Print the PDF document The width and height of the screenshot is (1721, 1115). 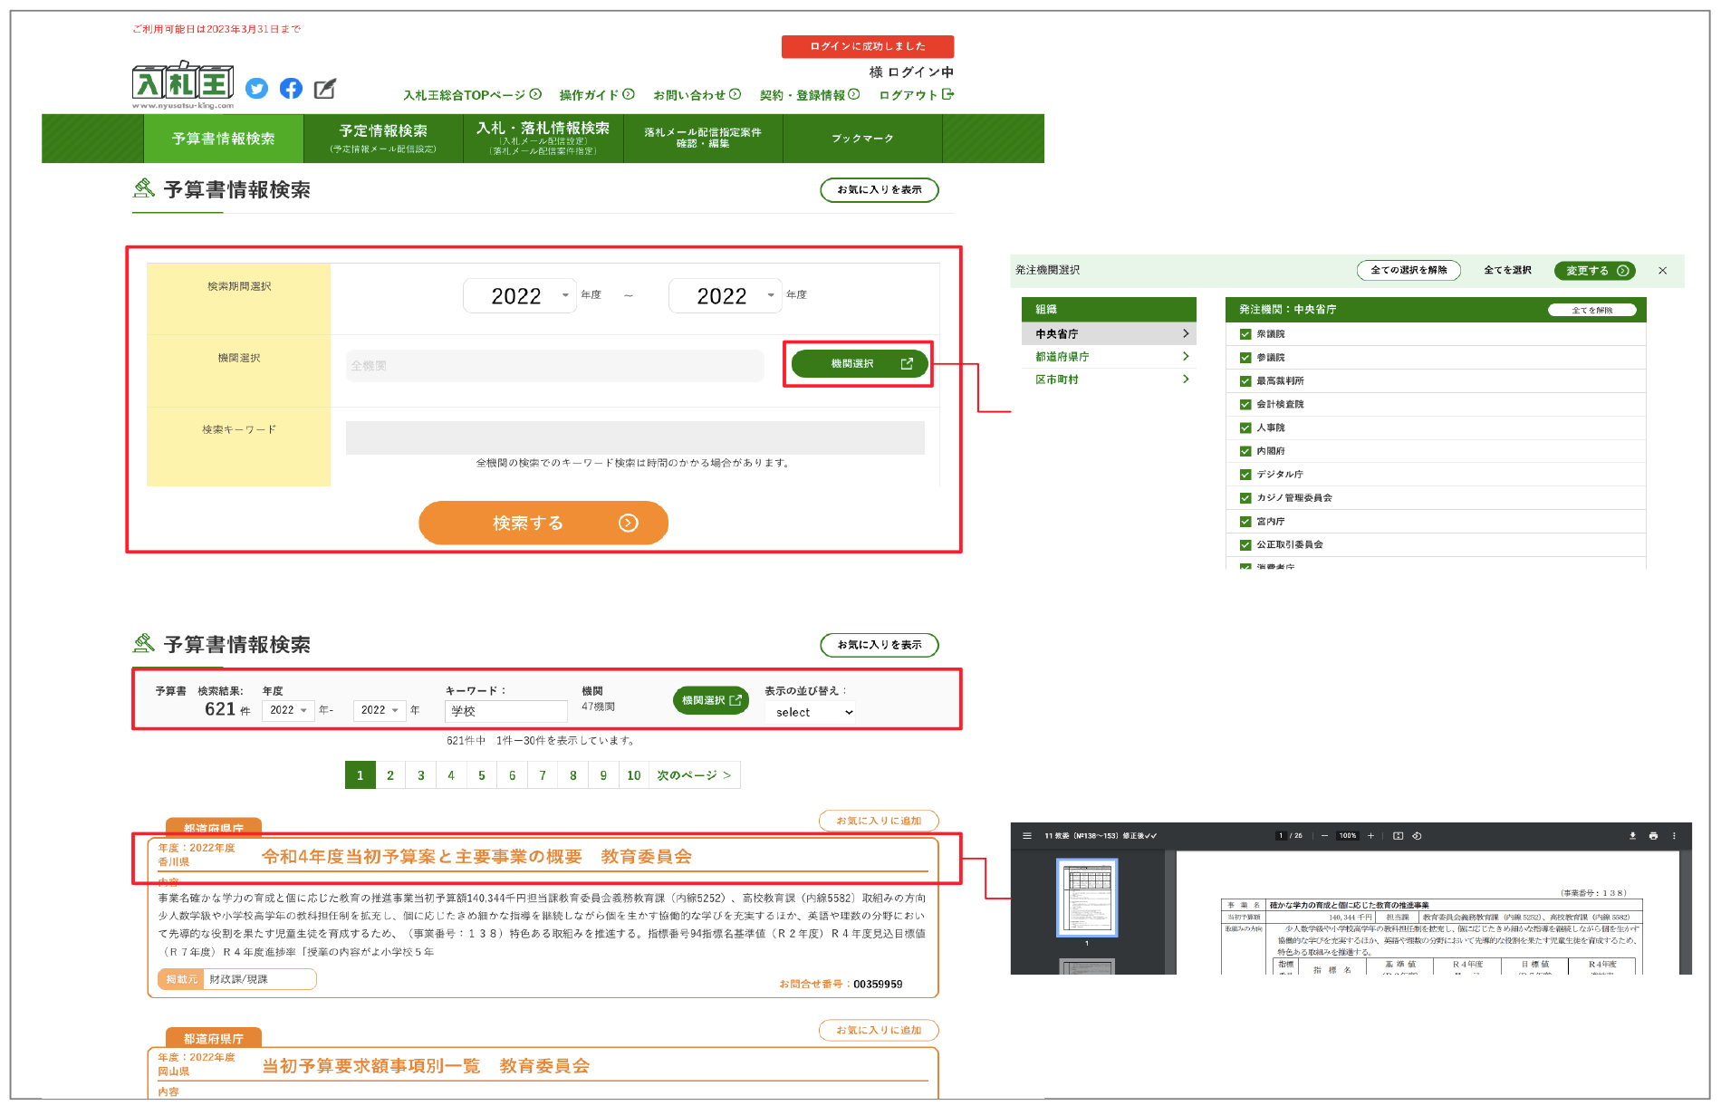click(1655, 836)
